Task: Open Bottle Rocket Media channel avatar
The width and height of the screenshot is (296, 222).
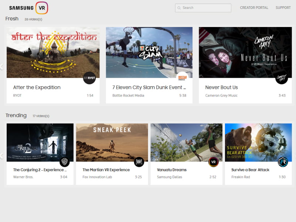Action: [182, 78]
